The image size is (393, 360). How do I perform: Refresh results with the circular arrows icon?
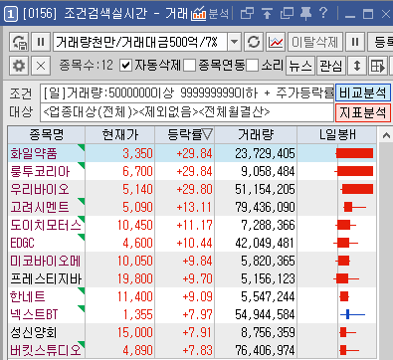click(x=254, y=42)
